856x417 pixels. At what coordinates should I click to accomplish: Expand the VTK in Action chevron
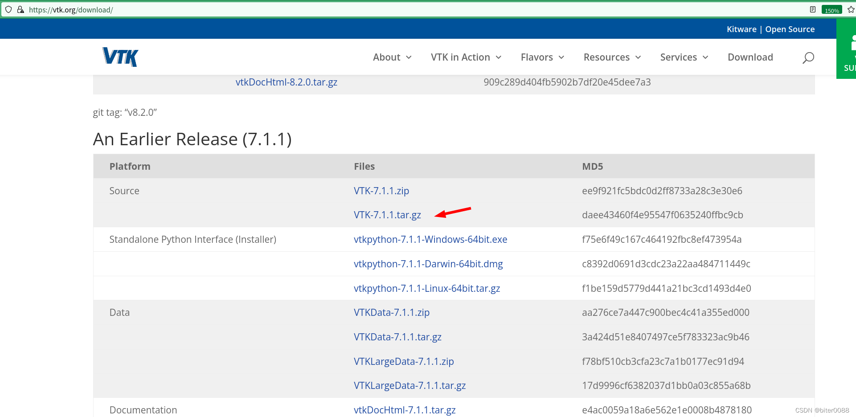point(499,57)
